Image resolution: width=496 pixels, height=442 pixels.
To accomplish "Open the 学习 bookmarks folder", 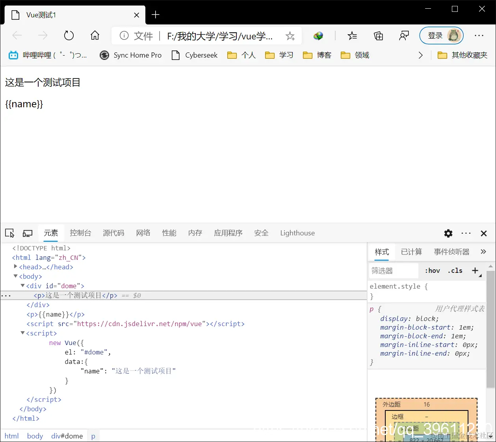I will coord(279,55).
